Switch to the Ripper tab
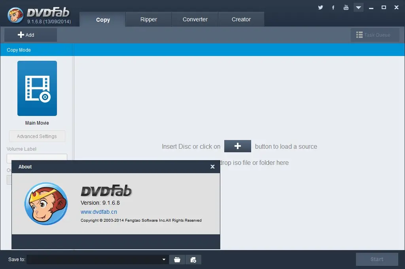The image size is (405, 269). pyautogui.click(x=149, y=19)
